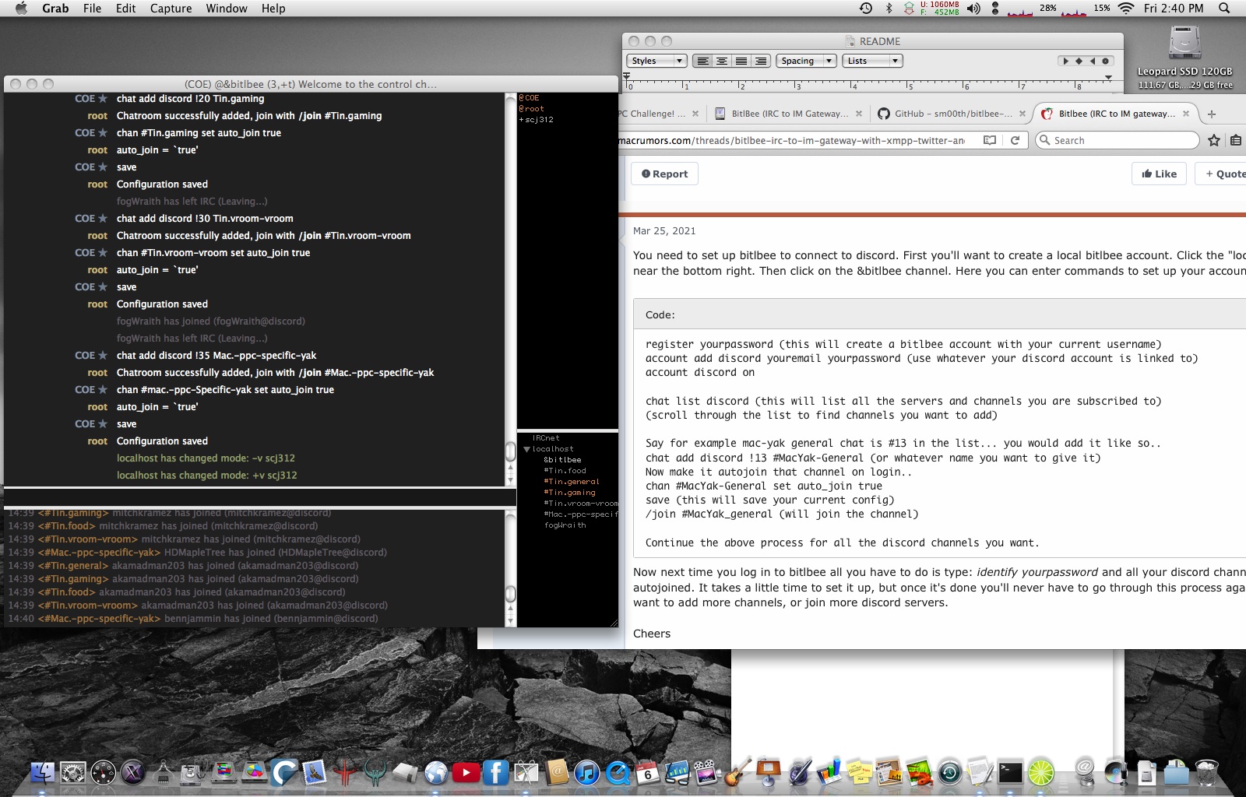Open Leopard SSD 120GB drive icon
Viewport: 1246px width, 797px height.
[x=1184, y=44]
